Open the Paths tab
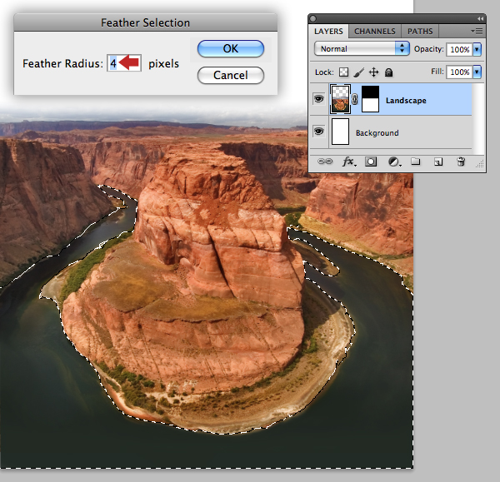Viewport: 500px width, 482px height. click(420, 32)
